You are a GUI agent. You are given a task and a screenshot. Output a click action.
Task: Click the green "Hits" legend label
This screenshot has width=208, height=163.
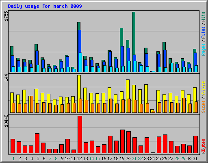pyautogui.click(x=203, y=17)
